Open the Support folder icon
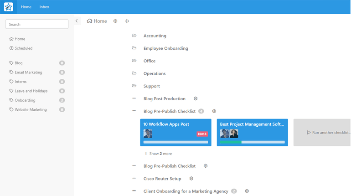 tap(134, 86)
